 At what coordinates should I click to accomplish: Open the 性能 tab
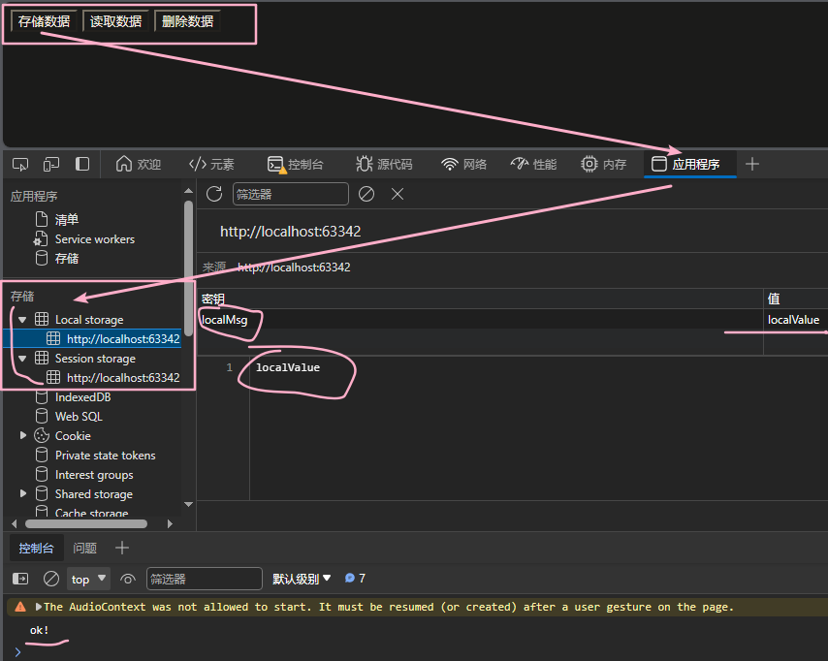pyautogui.click(x=533, y=164)
